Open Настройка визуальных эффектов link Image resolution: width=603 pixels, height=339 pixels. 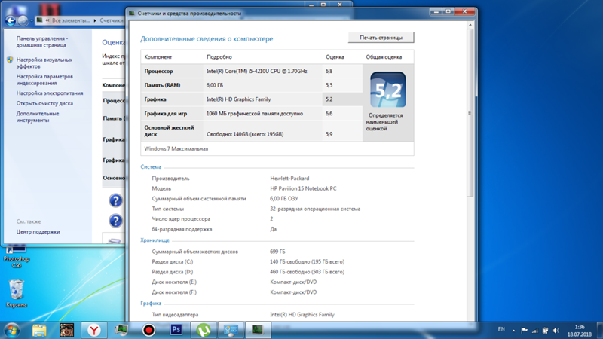pyautogui.click(x=44, y=63)
